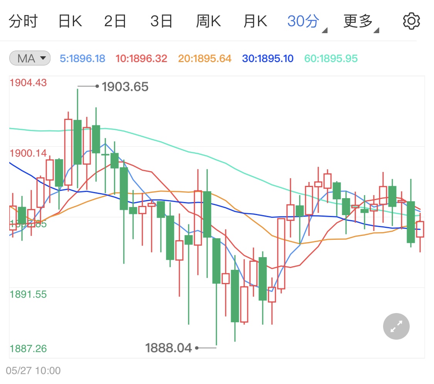
Task: Click the y-axis label 1887.26
Action: tap(28, 349)
